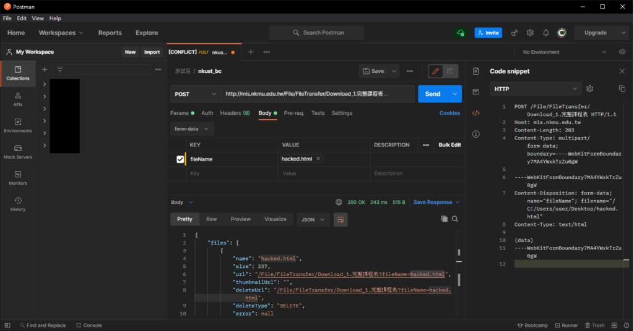Open the HTTP language dropdown in Code snippet
The image size is (634, 331).
click(x=536, y=89)
